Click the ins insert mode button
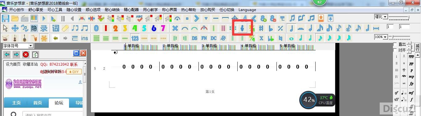This screenshot has height=116, width=421. [x=84, y=38]
